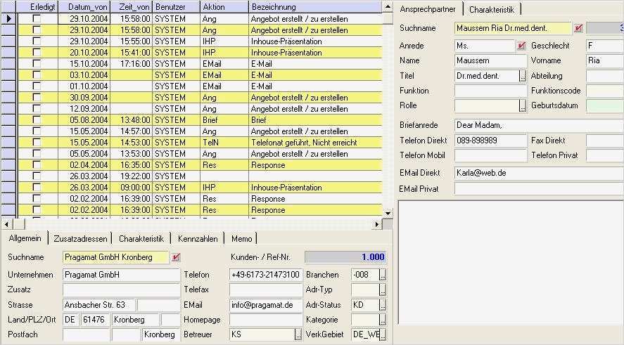The width and height of the screenshot is (624, 345).
Task: Click the PLZ field showing 61476
Action: pos(96,320)
